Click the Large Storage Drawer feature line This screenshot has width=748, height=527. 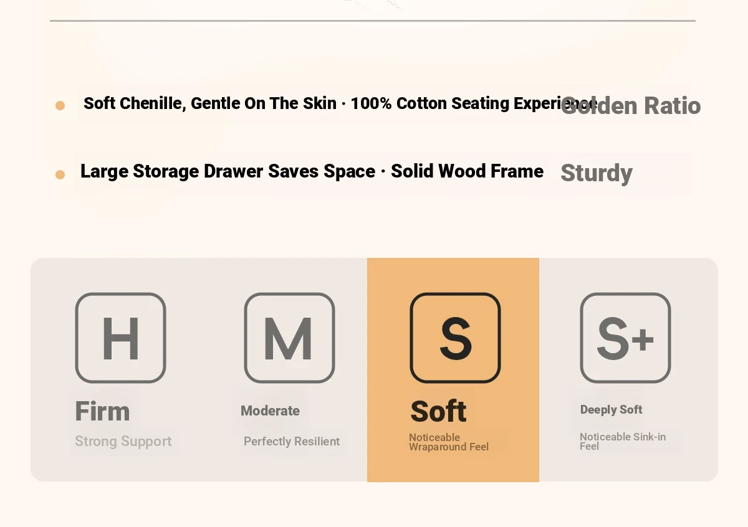(312, 171)
